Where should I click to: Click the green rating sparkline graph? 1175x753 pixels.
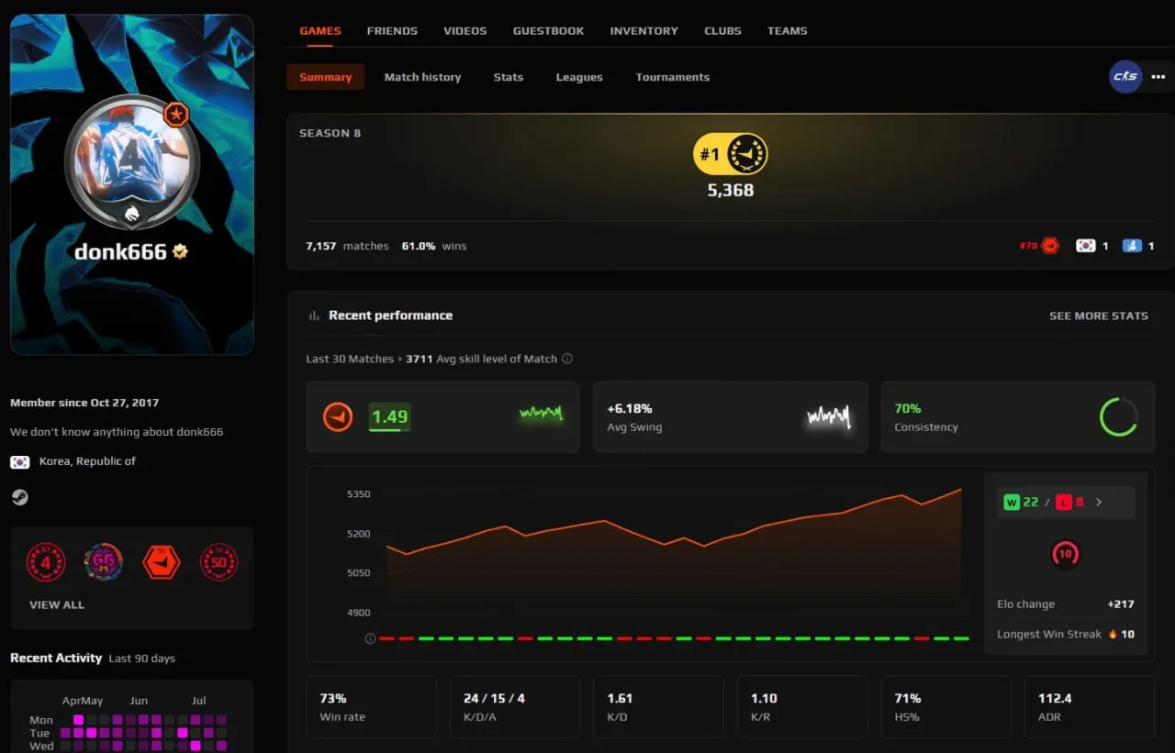542,415
